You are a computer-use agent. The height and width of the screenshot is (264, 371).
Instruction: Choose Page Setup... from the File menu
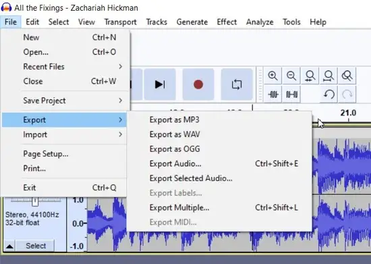(64, 154)
